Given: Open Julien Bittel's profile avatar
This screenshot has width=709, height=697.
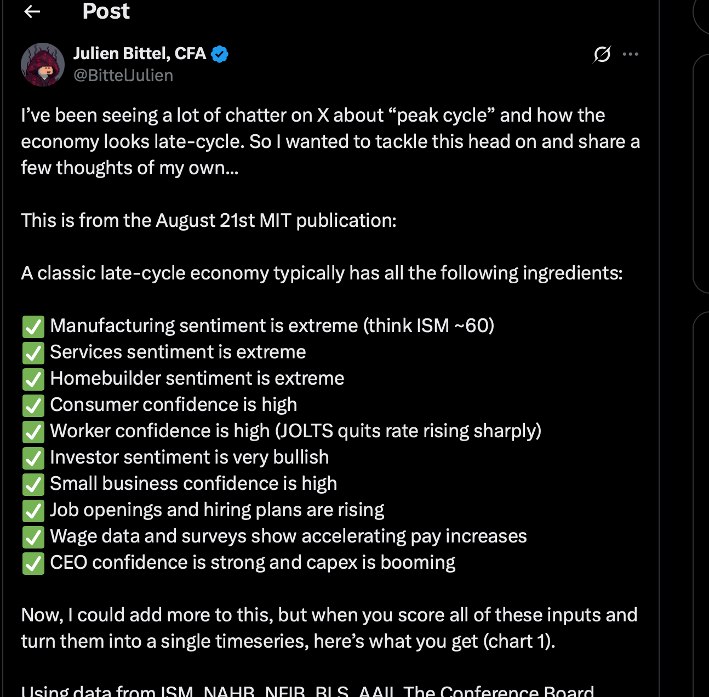Looking at the screenshot, I should coord(43,65).
